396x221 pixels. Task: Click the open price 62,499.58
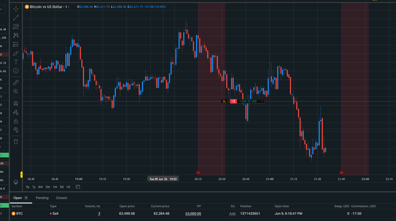point(126,214)
